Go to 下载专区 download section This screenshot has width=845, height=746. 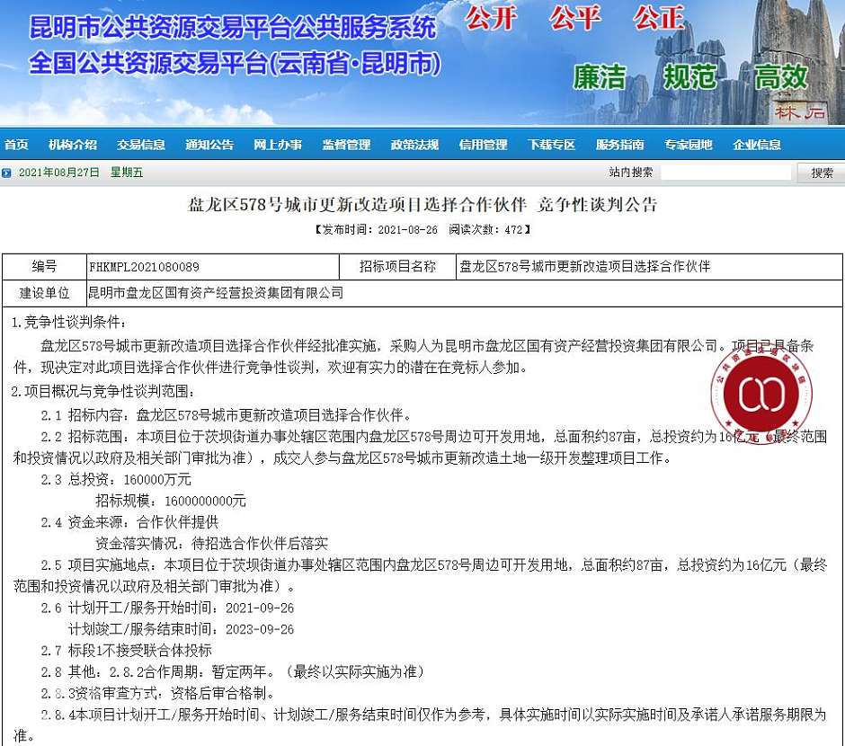pos(551,145)
